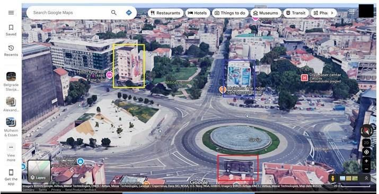
Task: Select the Things to do chip
Action: [x=230, y=13]
